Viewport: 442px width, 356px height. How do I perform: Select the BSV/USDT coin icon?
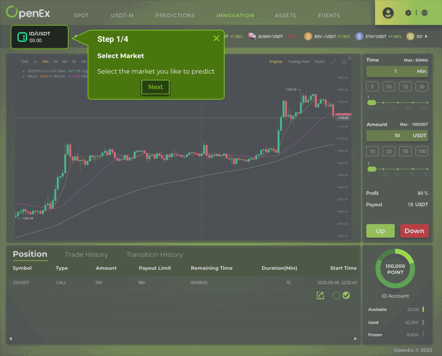coord(308,36)
